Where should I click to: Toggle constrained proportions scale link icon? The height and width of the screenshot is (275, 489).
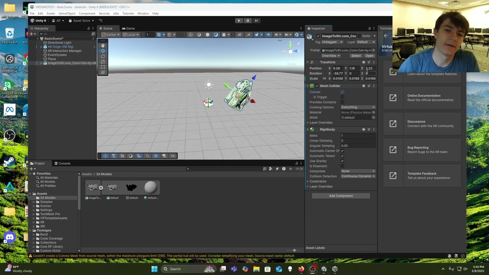(324, 79)
